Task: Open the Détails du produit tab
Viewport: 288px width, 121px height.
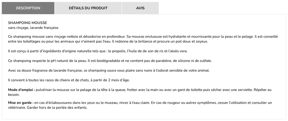Action: [x=88, y=8]
